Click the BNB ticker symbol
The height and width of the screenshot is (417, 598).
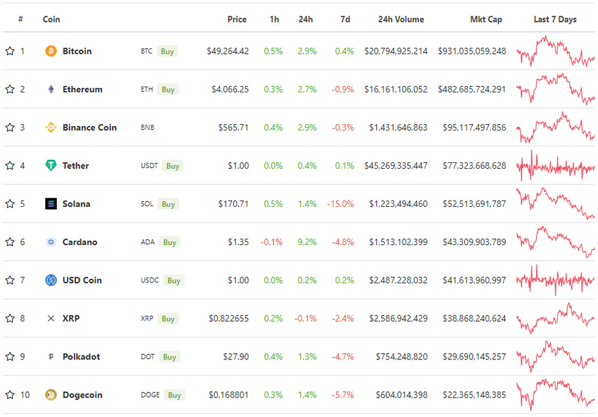coord(147,127)
